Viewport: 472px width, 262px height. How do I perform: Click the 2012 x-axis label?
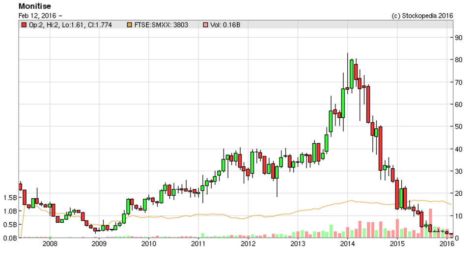pyautogui.click(x=248, y=243)
